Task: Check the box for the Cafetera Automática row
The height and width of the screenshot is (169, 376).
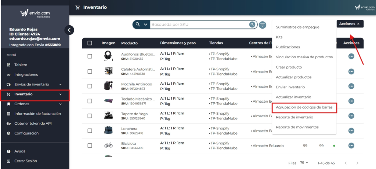Action: 90,71
